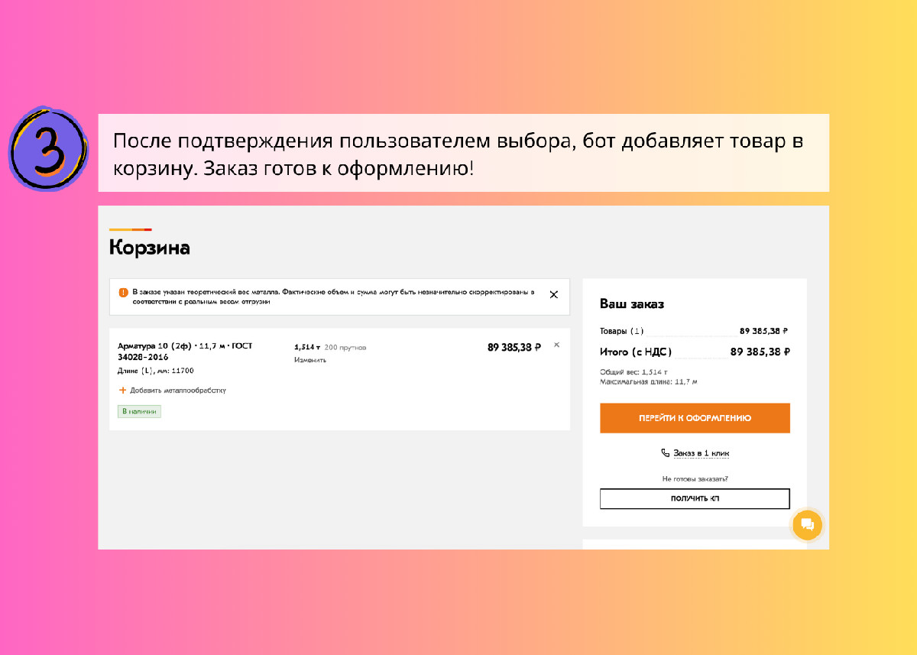Remove Арматура 10 item from cart
Image resolution: width=917 pixels, height=655 pixels.
tap(556, 345)
